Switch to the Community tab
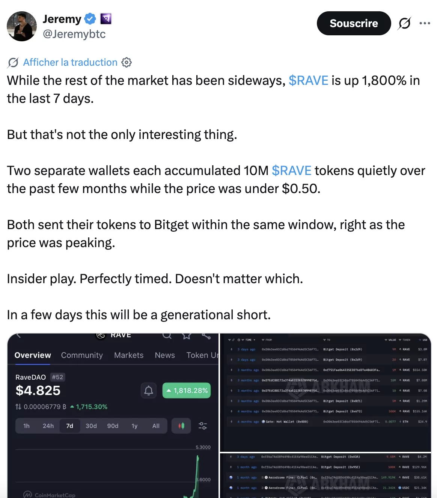The width and height of the screenshot is (437, 498). 81,355
